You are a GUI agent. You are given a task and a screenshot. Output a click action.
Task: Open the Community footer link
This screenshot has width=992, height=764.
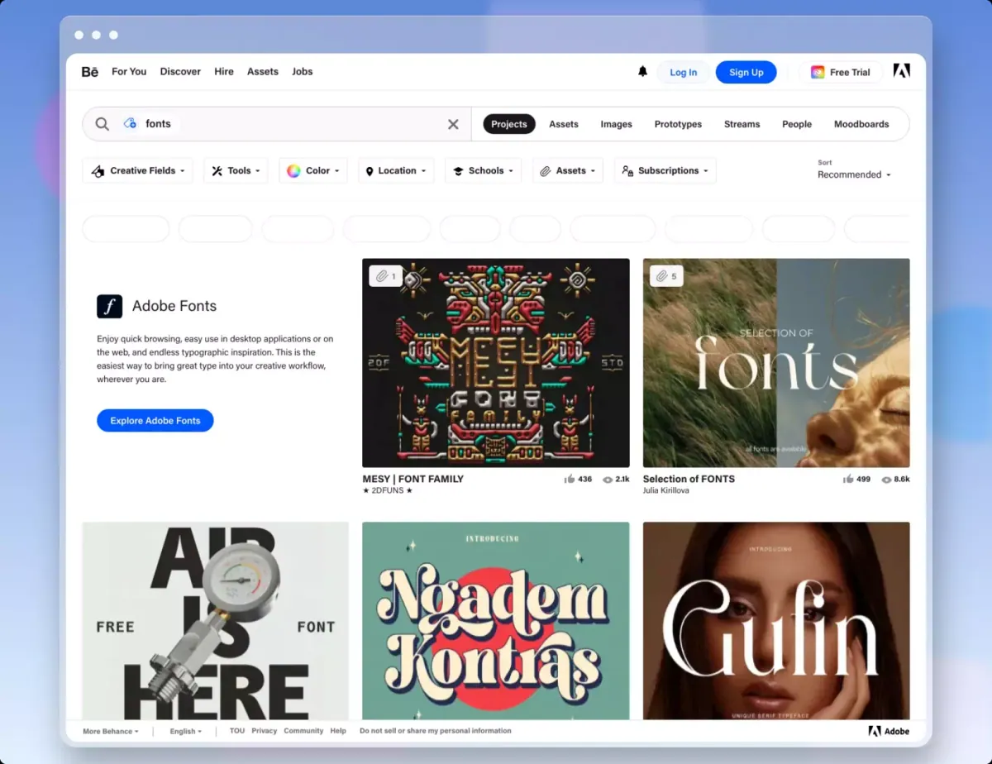303,731
